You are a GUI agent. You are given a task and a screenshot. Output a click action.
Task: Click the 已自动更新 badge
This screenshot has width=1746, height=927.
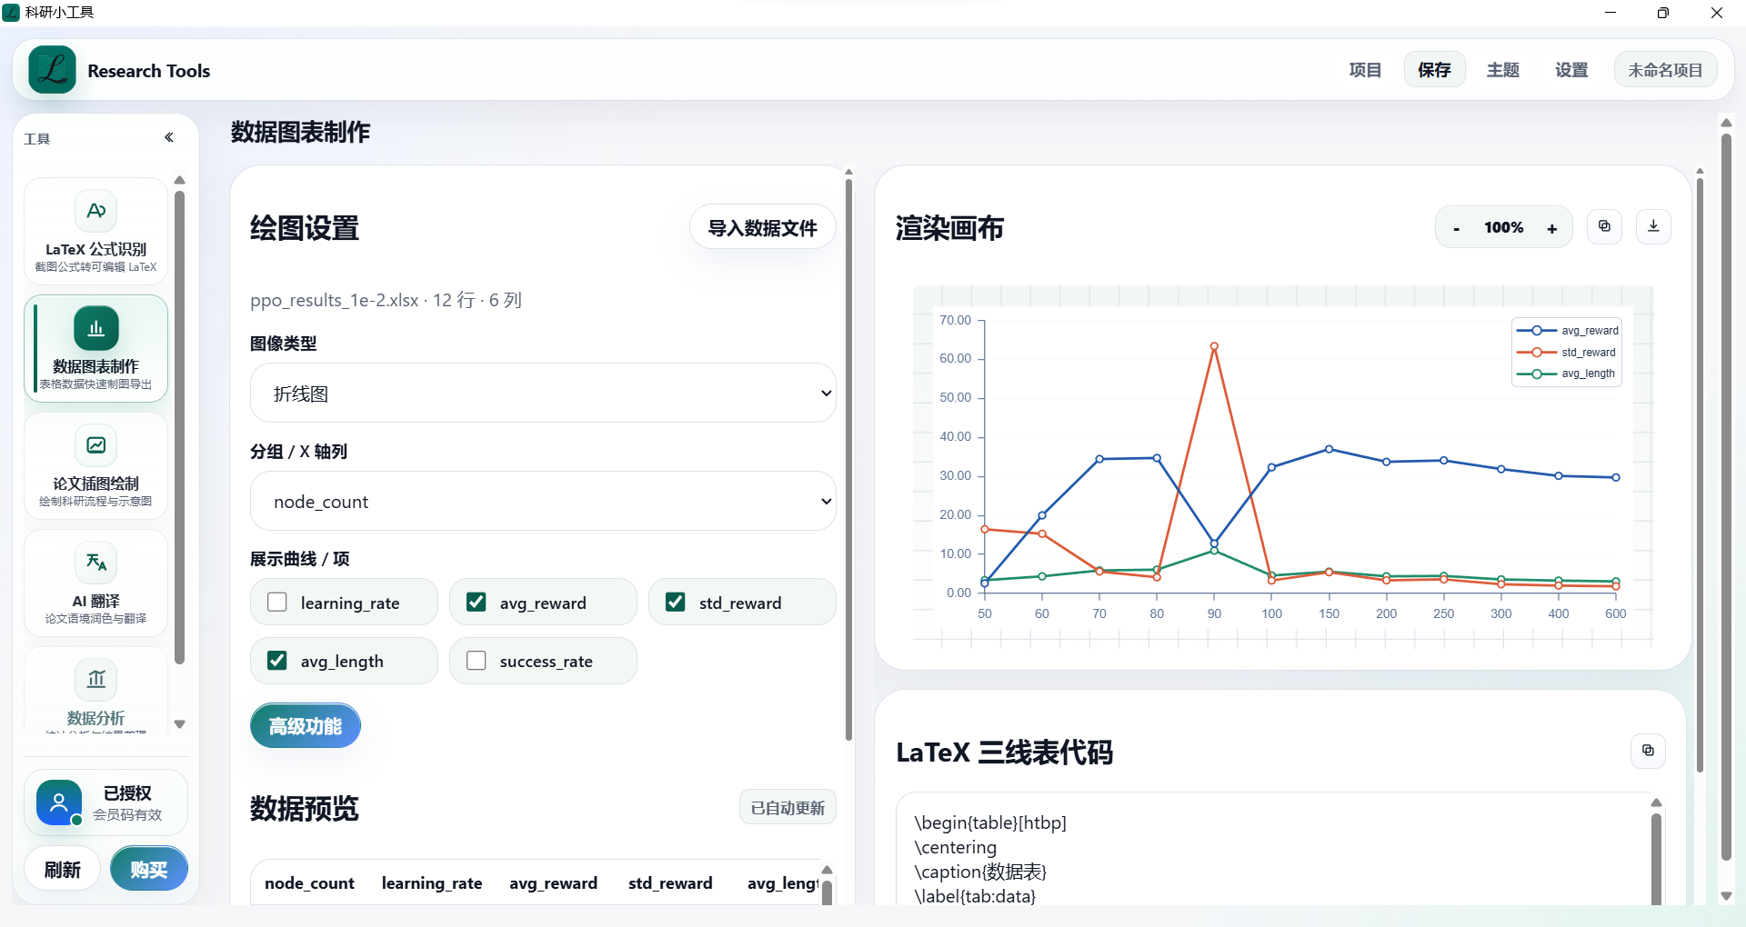(788, 808)
